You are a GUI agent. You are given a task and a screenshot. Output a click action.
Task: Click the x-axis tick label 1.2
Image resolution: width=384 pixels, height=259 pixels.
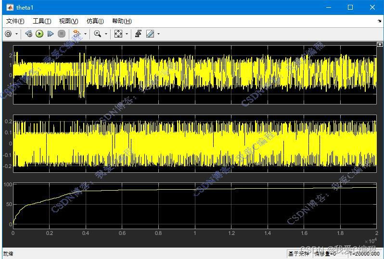231,233
